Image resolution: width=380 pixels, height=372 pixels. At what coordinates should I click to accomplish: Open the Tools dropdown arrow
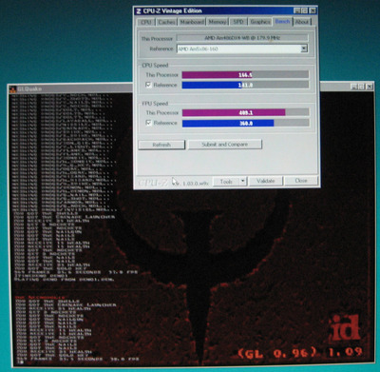click(243, 182)
